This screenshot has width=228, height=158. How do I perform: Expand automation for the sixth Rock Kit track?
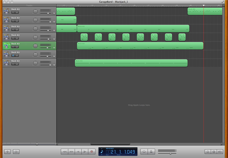(54, 56)
